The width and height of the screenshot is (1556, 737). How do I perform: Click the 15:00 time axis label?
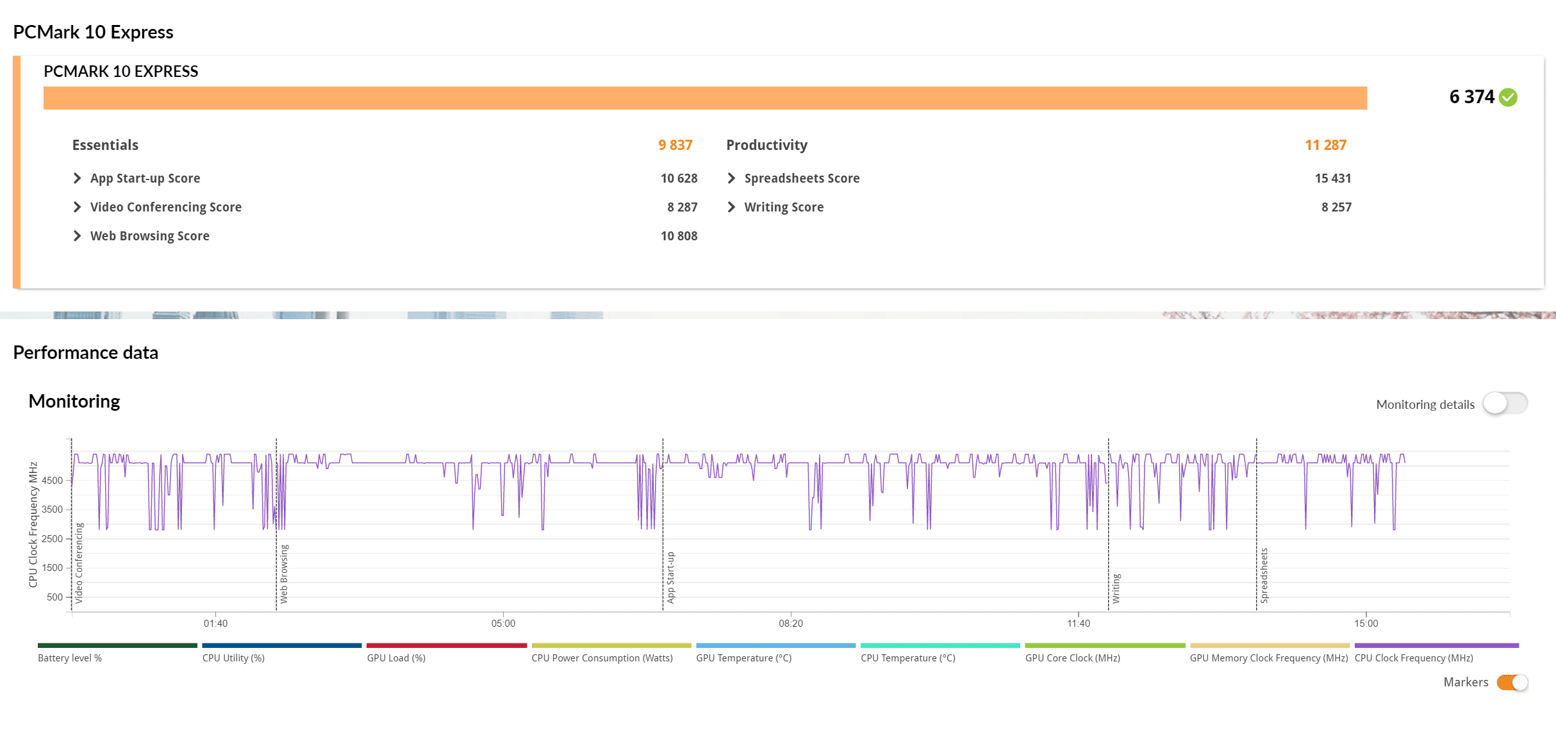tap(1366, 624)
